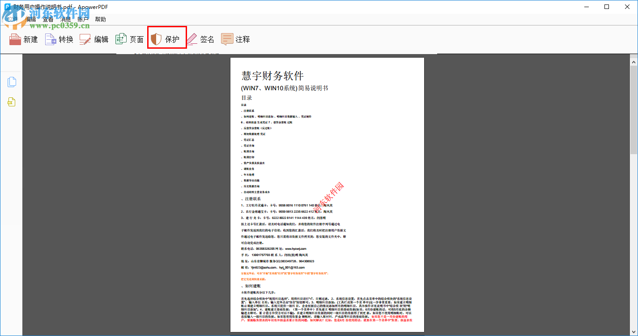
Task: Open the 消息 (Message) menu
Action: 65,19
